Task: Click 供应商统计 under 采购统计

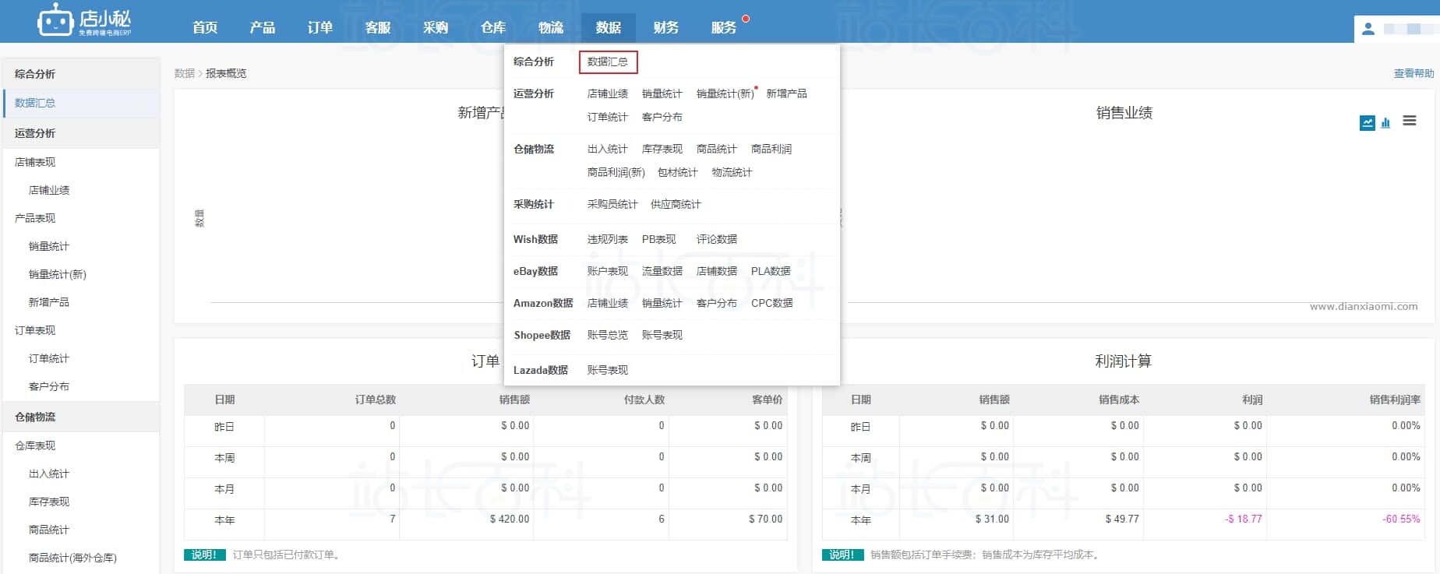Action: pos(675,204)
